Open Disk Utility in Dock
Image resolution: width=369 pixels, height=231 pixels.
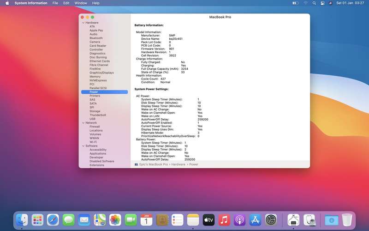[x=309, y=220]
